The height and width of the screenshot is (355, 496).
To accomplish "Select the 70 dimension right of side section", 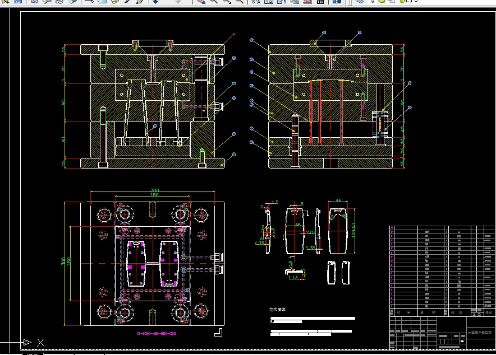I will tap(402, 69).
